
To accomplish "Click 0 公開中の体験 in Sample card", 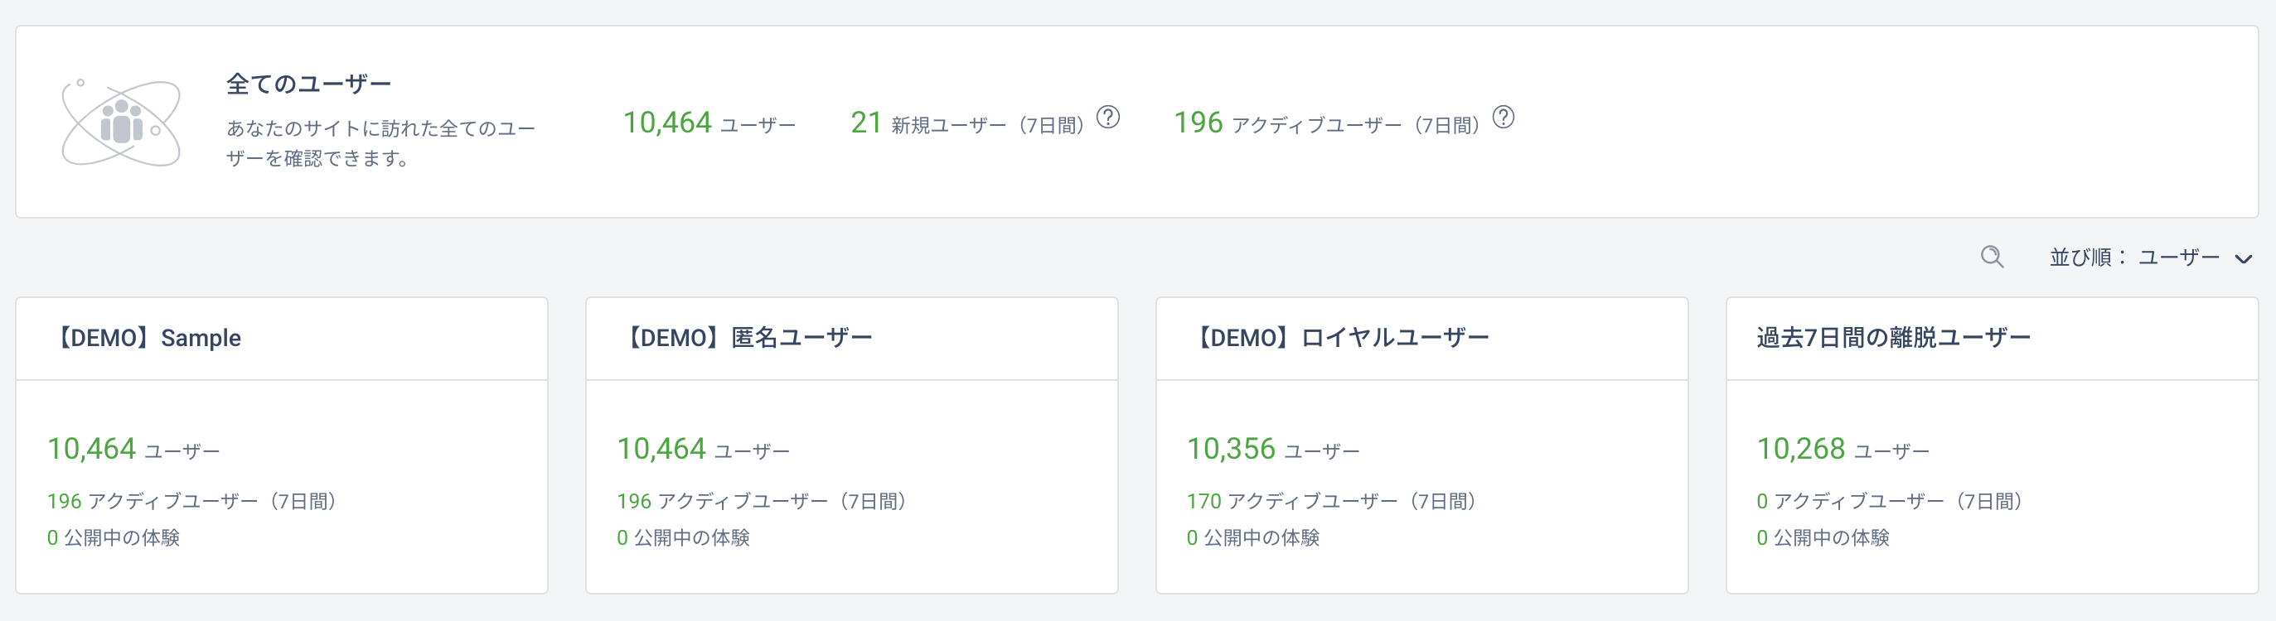I will pyautogui.click(x=113, y=537).
